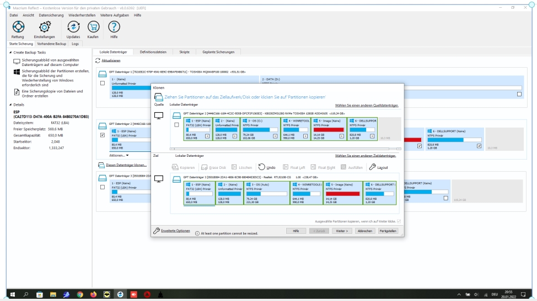Viewport: 537px width, 301px height.
Task: Open Erweiterte Optionen link
Action: tap(175, 231)
